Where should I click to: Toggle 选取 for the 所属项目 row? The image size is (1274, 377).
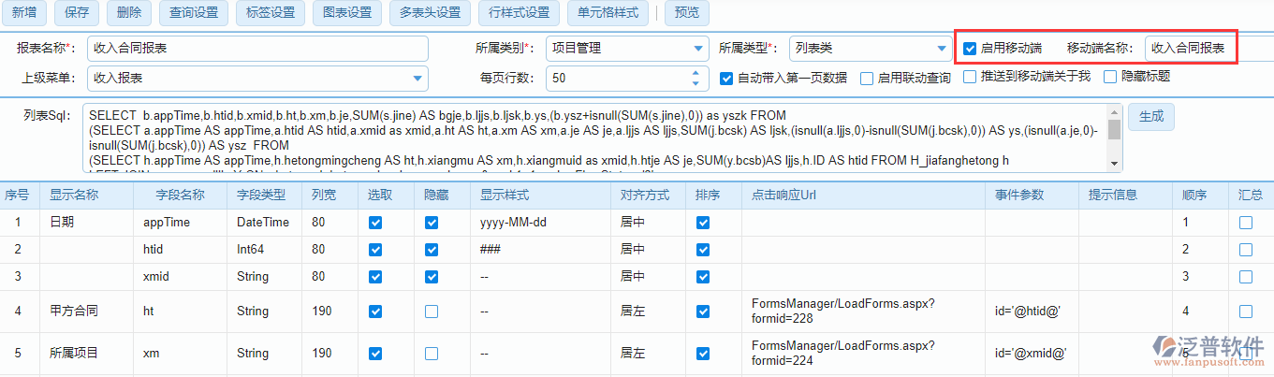coord(375,354)
